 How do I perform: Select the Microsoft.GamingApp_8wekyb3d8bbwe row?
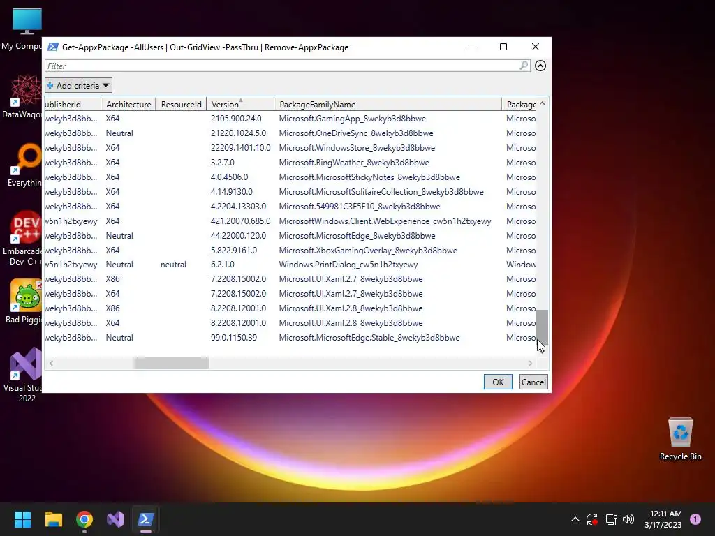(x=290, y=119)
